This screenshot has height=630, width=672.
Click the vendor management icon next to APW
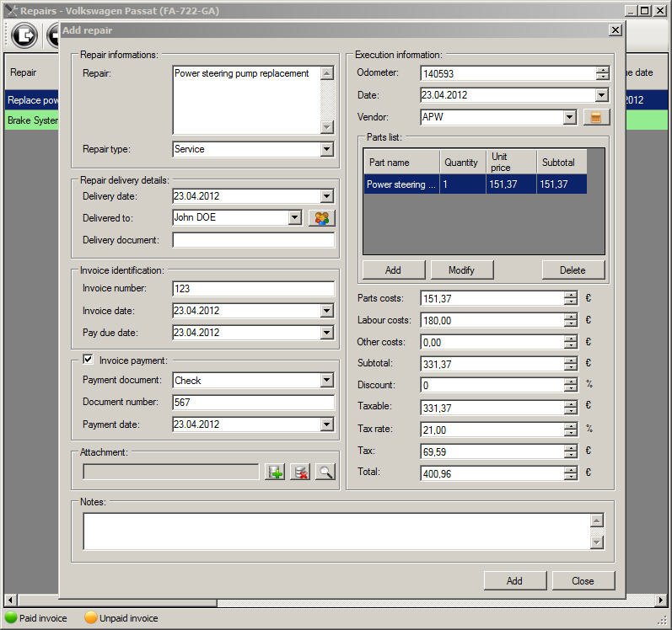coord(596,117)
